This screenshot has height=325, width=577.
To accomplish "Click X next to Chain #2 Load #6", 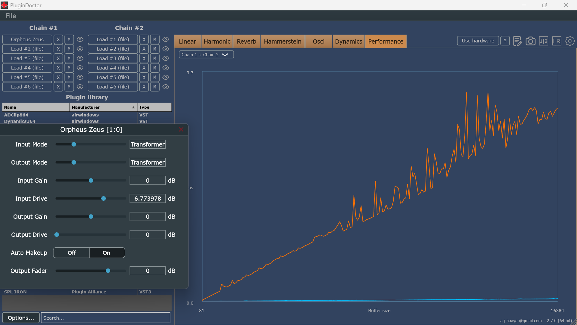I will pos(144,87).
